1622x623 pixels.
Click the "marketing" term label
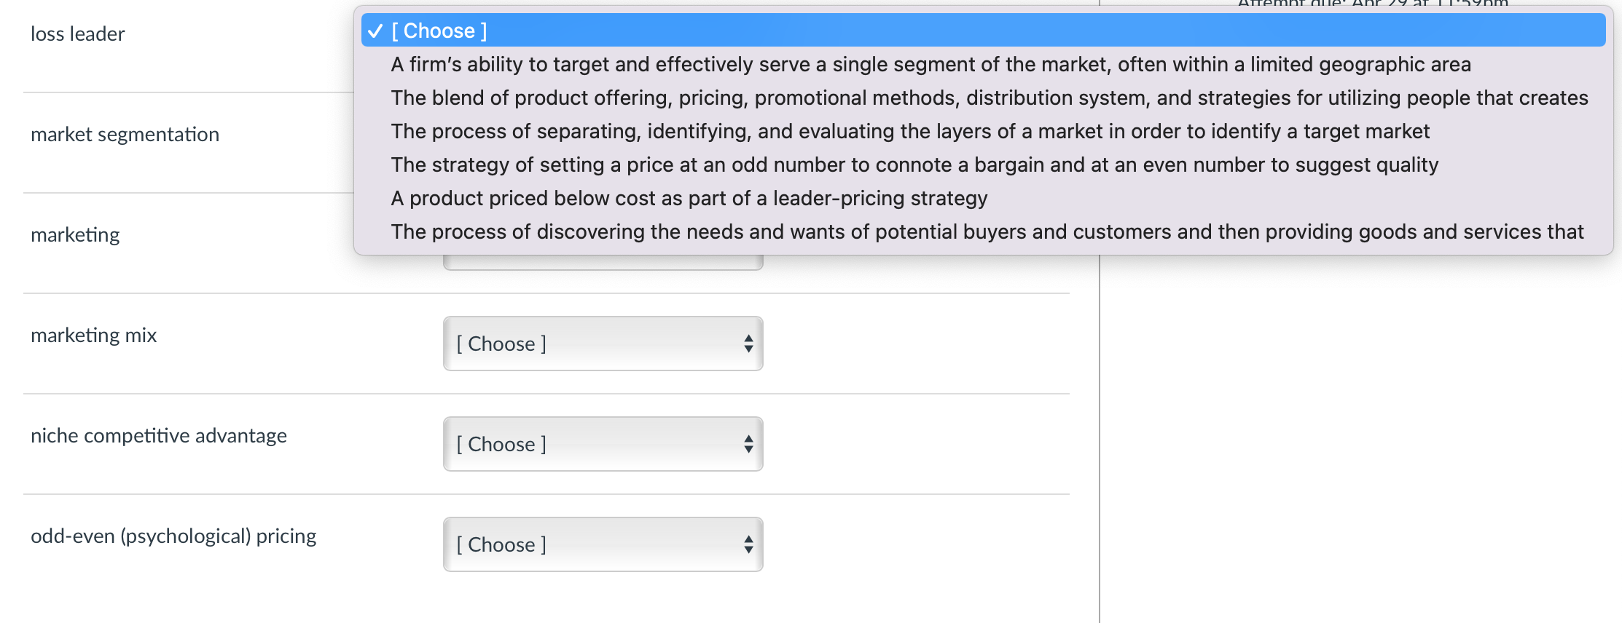(75, 235)
